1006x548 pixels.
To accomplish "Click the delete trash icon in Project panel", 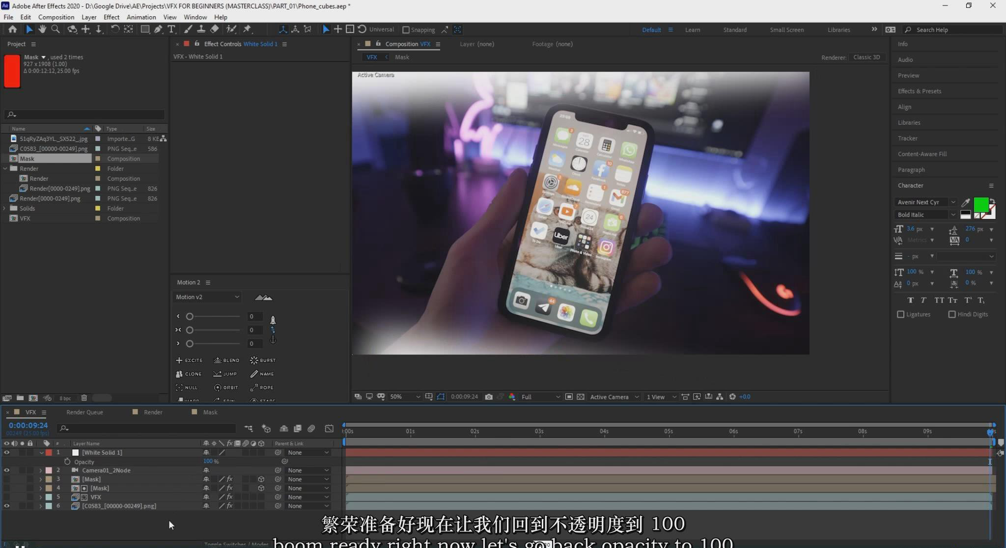I will coord(84,398).
